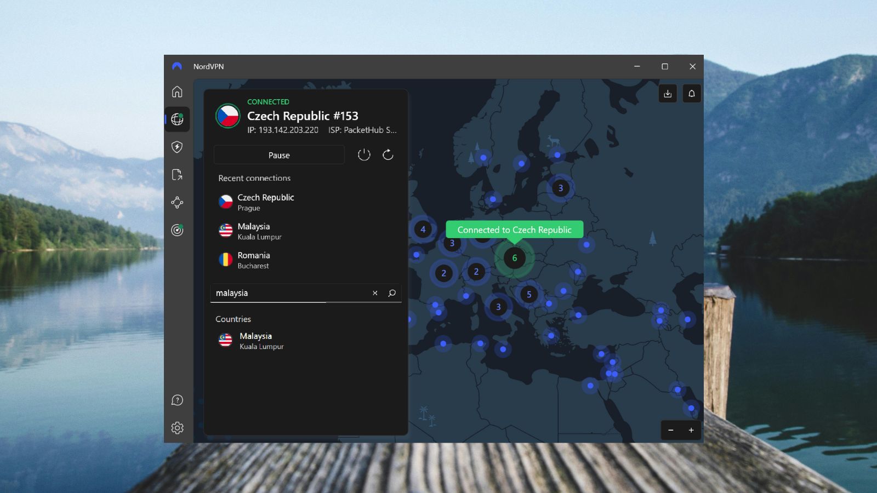Screen dimensions: 877x493
Task: Select the VPN map globe icon
Action: (x=177, y=119)
